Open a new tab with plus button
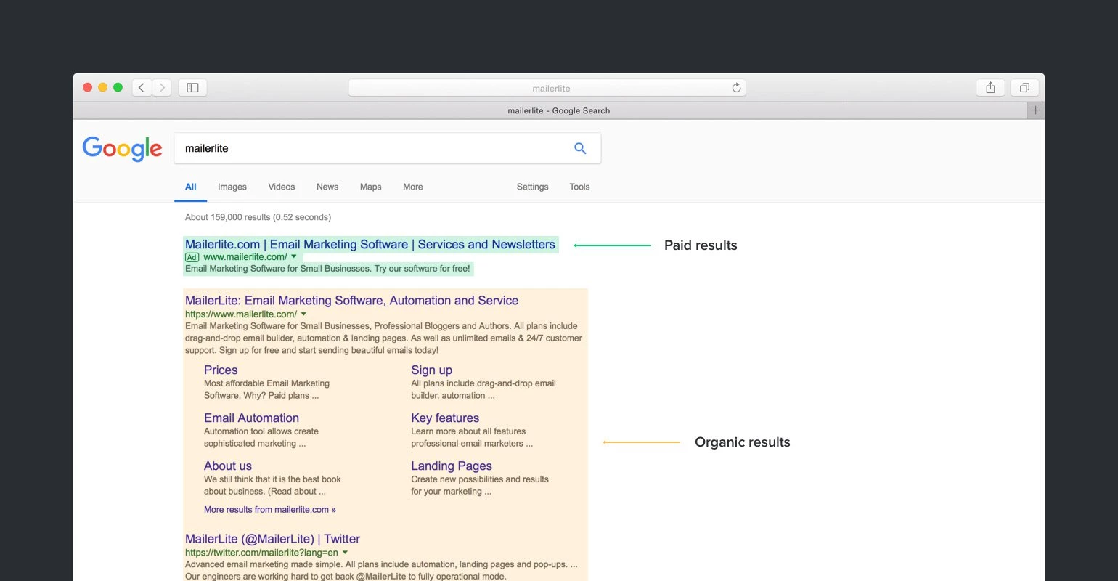The width and height of the screenshot is (1118, 581). [1035, 110]
